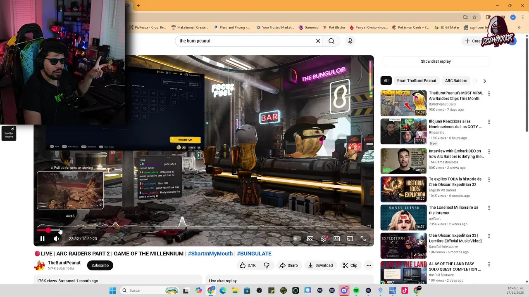Open the MakeEmoji bookmark
Screen dimensions: 529x297
click(x=190, y=28)
